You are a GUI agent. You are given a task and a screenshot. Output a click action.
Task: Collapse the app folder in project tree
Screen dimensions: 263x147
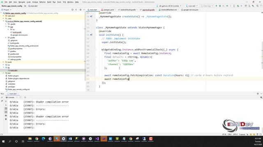6,27
